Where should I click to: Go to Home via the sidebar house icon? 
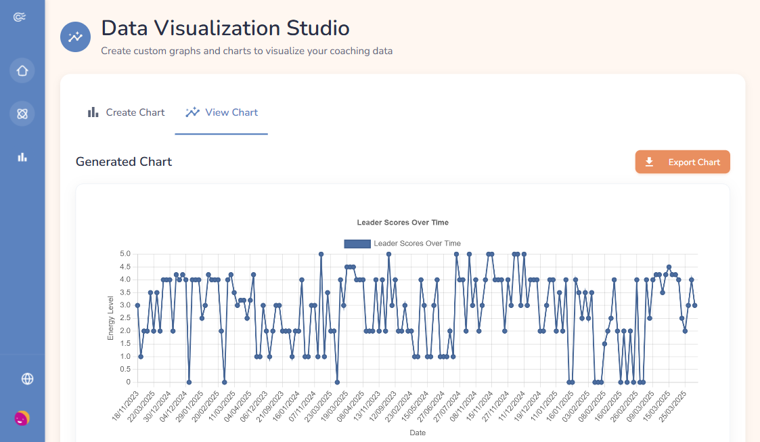point(22,71)
